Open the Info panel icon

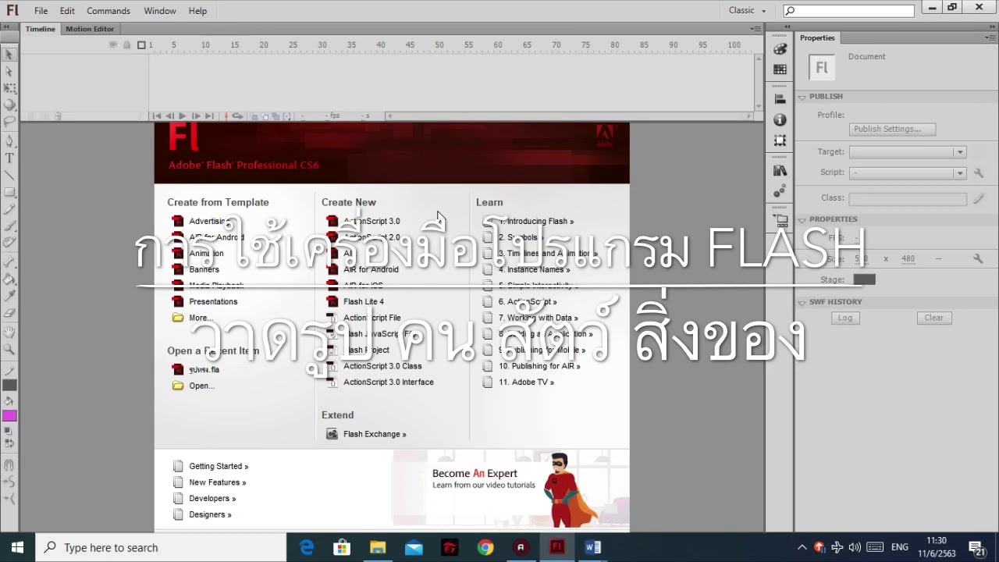pyautogui.click(x=780, y=119)
